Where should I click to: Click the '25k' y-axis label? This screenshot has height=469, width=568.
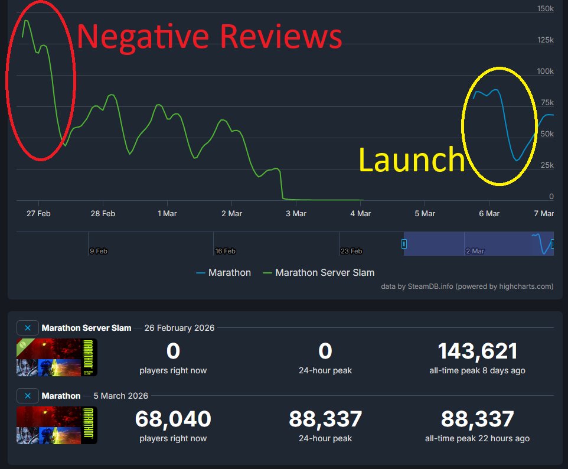[x=547, y=165]
